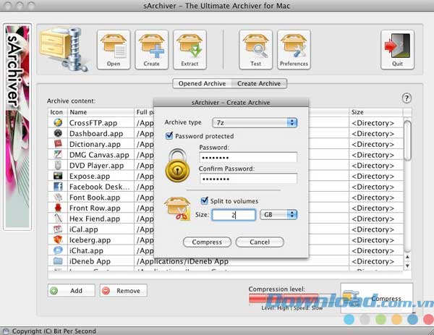Viewport: 434px width, 335px height.
Task: Click the golden padlock icon
Action: (177, 165)
